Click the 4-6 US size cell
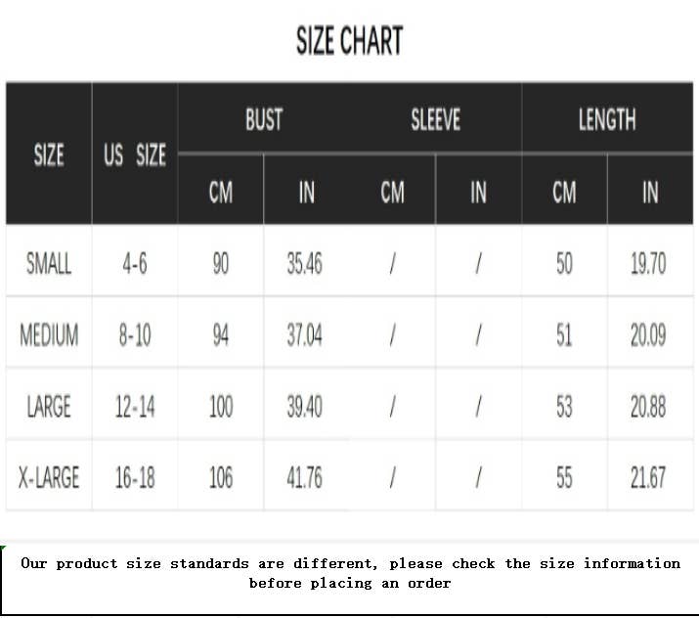The image size is (699, 618). (x=135, y=263)
